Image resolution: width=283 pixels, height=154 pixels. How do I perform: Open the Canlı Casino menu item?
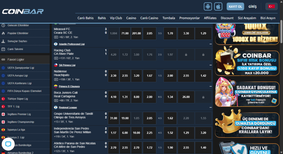(149, 18)
